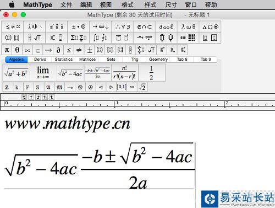Insert the sqrt(a²+b²) expression
Image resolution: width=275 pixels, height=208 pixels.
(x=16, y=73)
